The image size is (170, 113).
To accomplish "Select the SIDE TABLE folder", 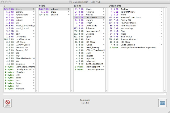I will pos(135,36).
